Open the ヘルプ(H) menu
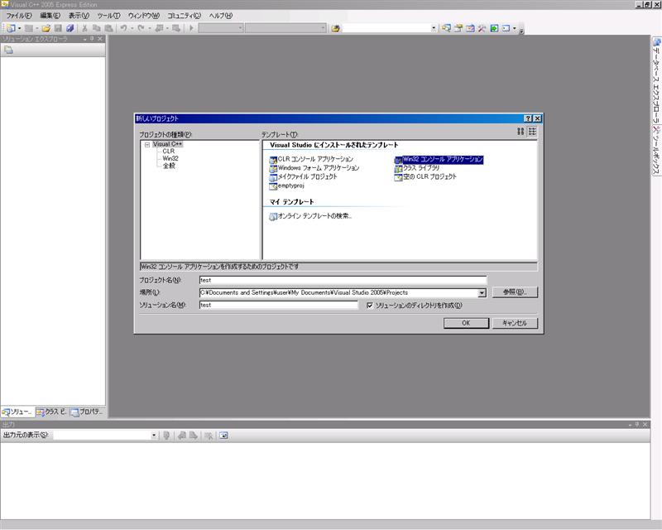This screenshot has height=530, width=662. [221, 16]
